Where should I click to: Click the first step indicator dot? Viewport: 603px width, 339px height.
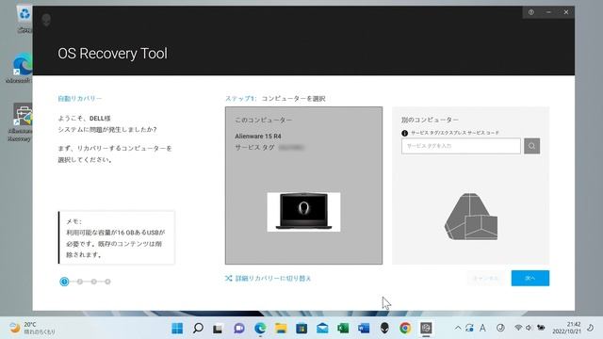coord(64,282)
